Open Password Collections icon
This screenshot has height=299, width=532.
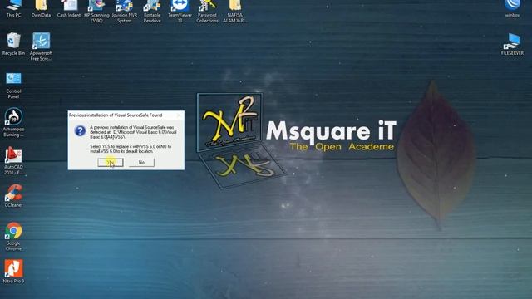click(207, 11)
